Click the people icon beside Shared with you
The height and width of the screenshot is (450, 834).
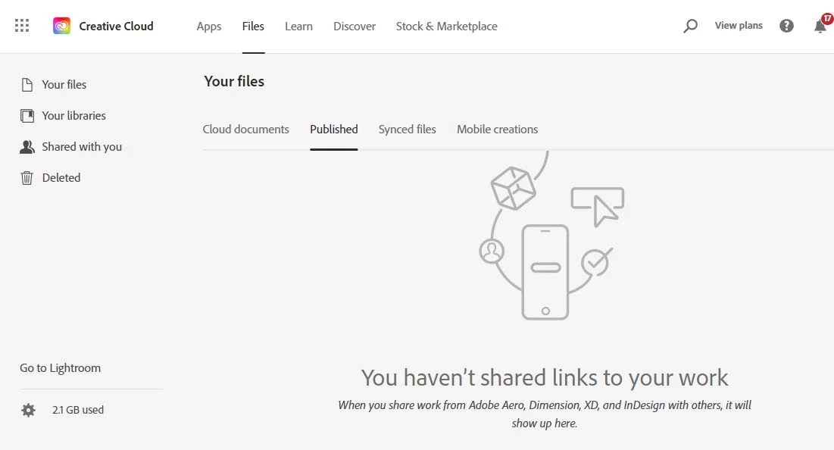(x=27, y=147)
